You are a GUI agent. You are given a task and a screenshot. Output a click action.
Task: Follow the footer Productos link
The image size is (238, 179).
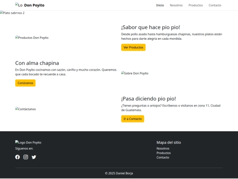(x=164, y=153)
